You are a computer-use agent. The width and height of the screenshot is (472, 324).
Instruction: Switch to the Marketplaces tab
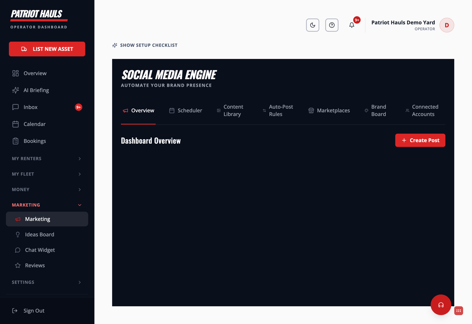tap(329, 110)
